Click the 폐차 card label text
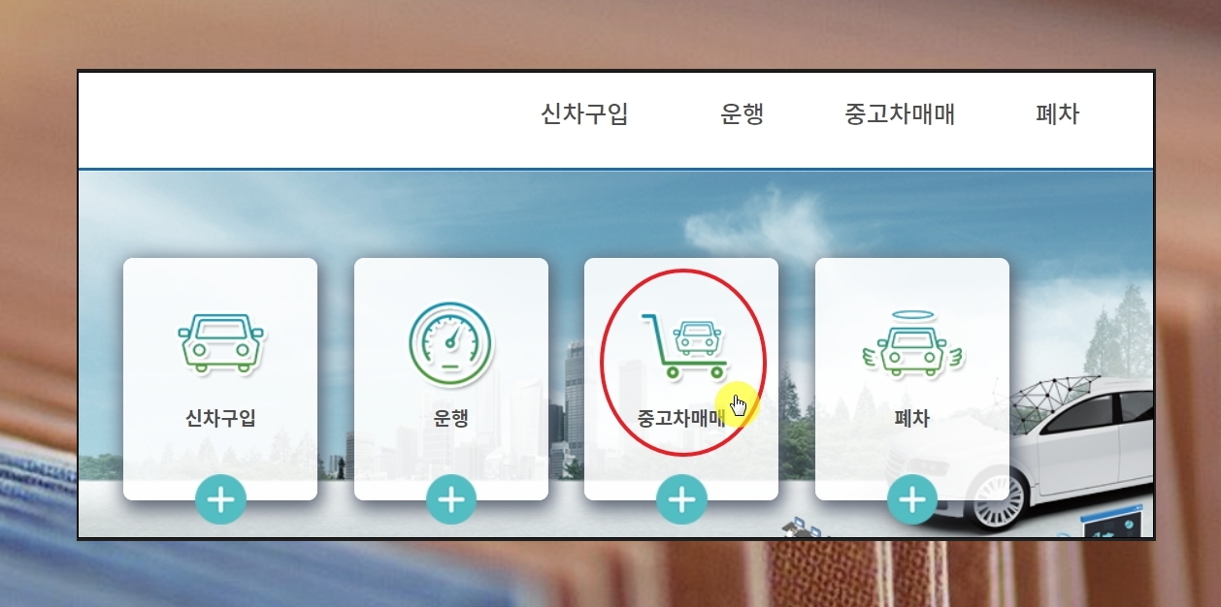 (x=912, y=419)
